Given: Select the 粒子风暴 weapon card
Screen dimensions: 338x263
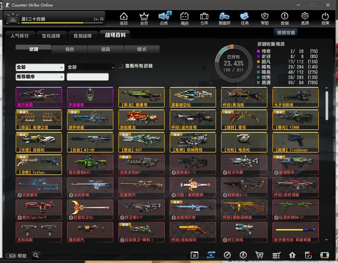Looking at the screenshot, I should [244, 165].
